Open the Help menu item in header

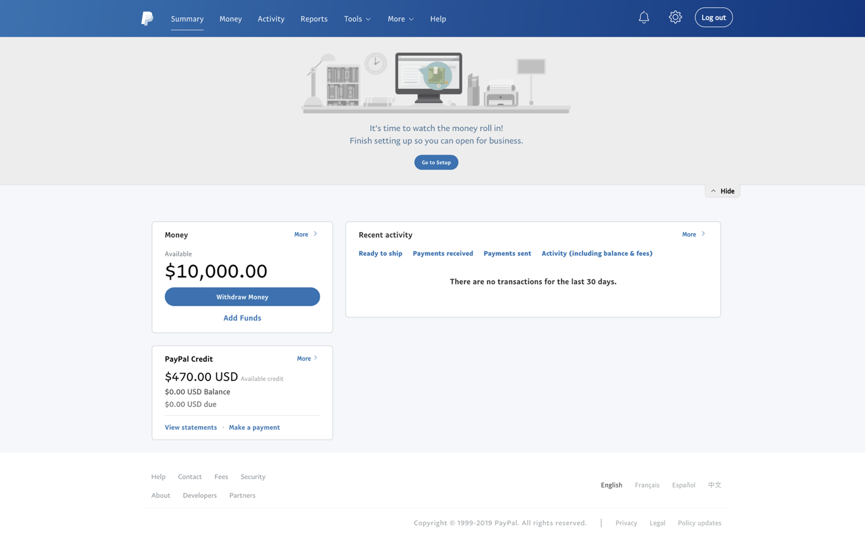click(438, 19)
